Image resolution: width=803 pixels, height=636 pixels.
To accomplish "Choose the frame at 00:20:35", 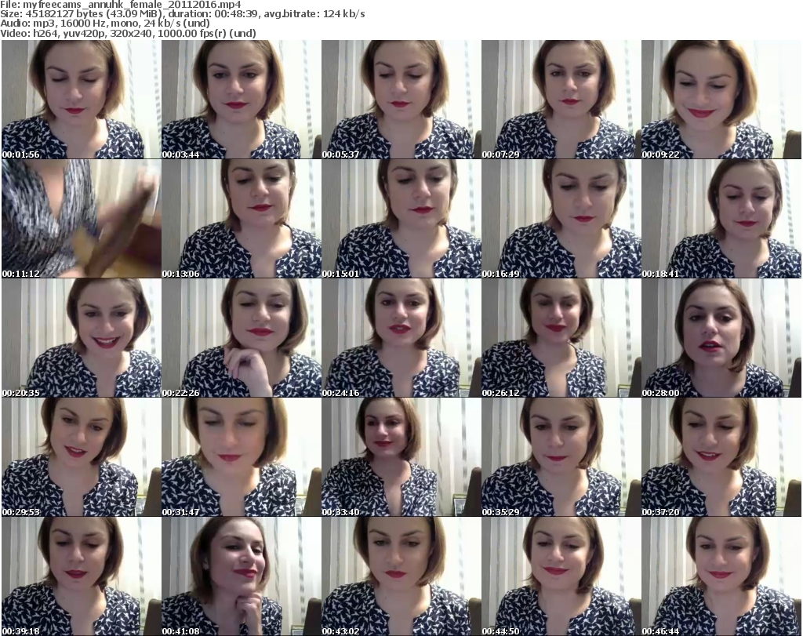I will (x=82, y=338).
